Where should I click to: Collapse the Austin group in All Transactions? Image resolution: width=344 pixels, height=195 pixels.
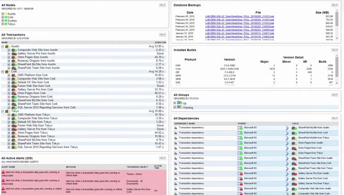click(3, 46)
